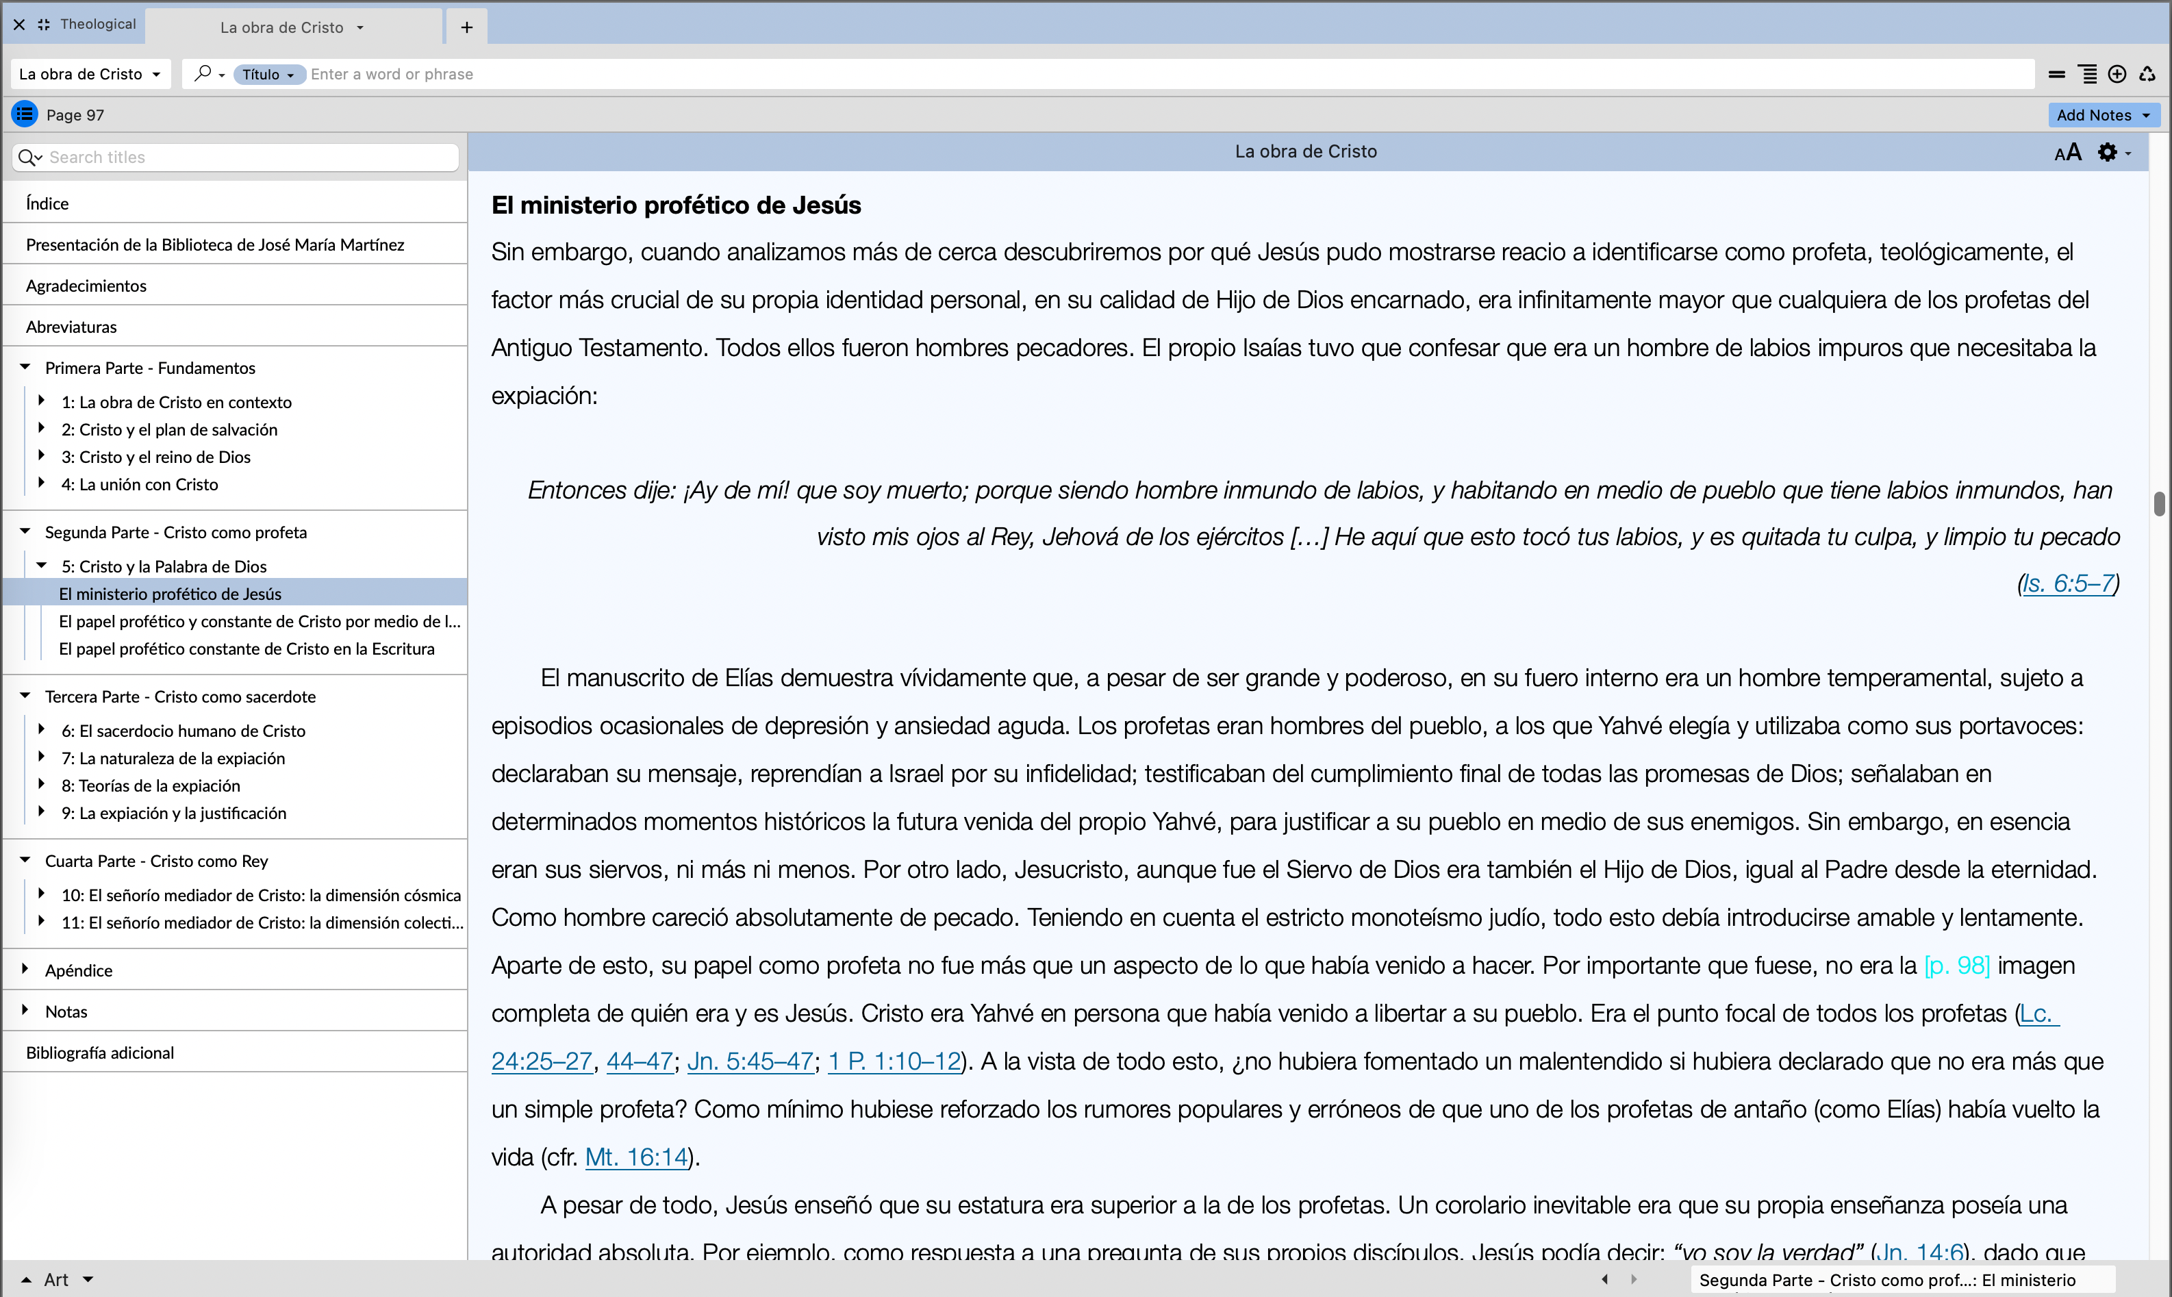The image size is (2172, 1297).
Task: Close the Theological tab with the X
Action: 19,25
